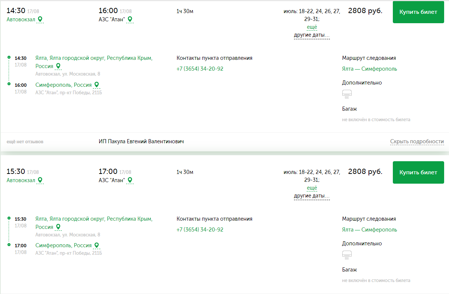This screenshot has height=294, width=449.
Task: Click map pin after Россия in 14:30 Ялта stop
Action: (58, 66)
